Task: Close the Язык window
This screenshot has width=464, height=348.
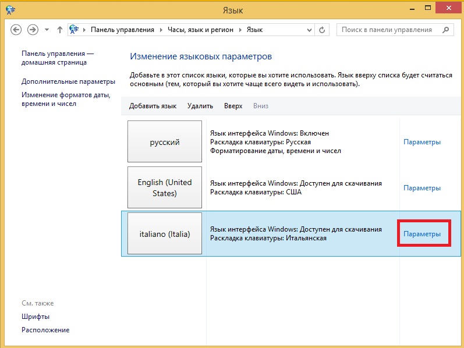Action: [x=449, y=8]
